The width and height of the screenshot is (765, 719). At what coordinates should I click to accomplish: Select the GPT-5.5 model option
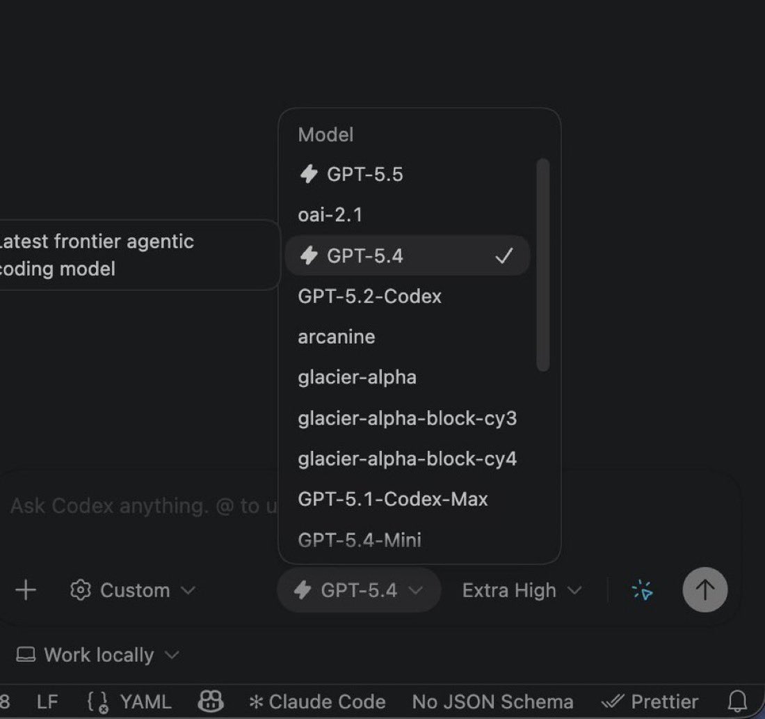click(407, 175)
